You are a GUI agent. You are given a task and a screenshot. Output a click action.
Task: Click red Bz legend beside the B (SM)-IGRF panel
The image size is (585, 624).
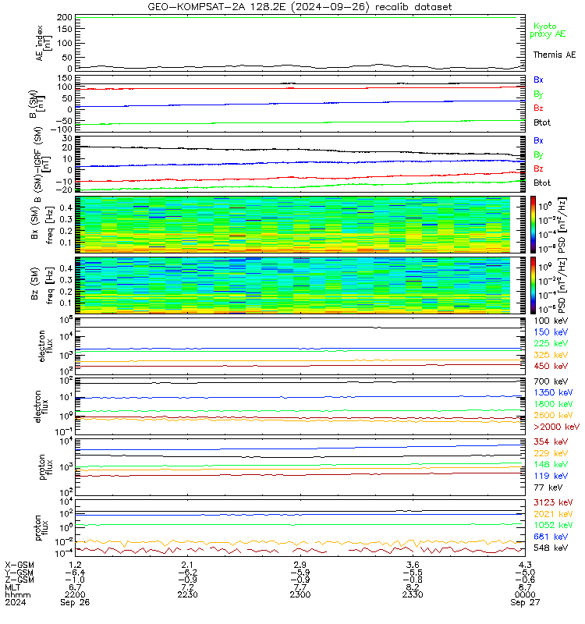point(538,168)
